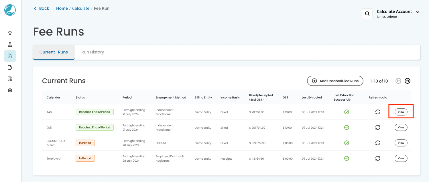Click the app logo at top left
This screenshot has width=429, height=182.
tap(10, 10)
